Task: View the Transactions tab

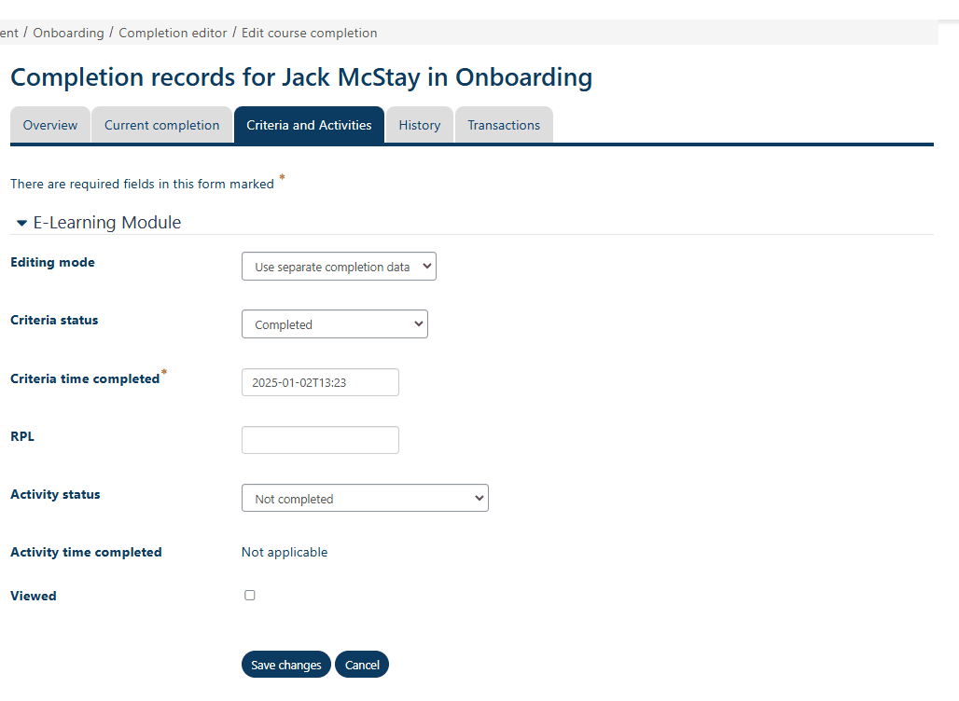Action: (504, 125)
